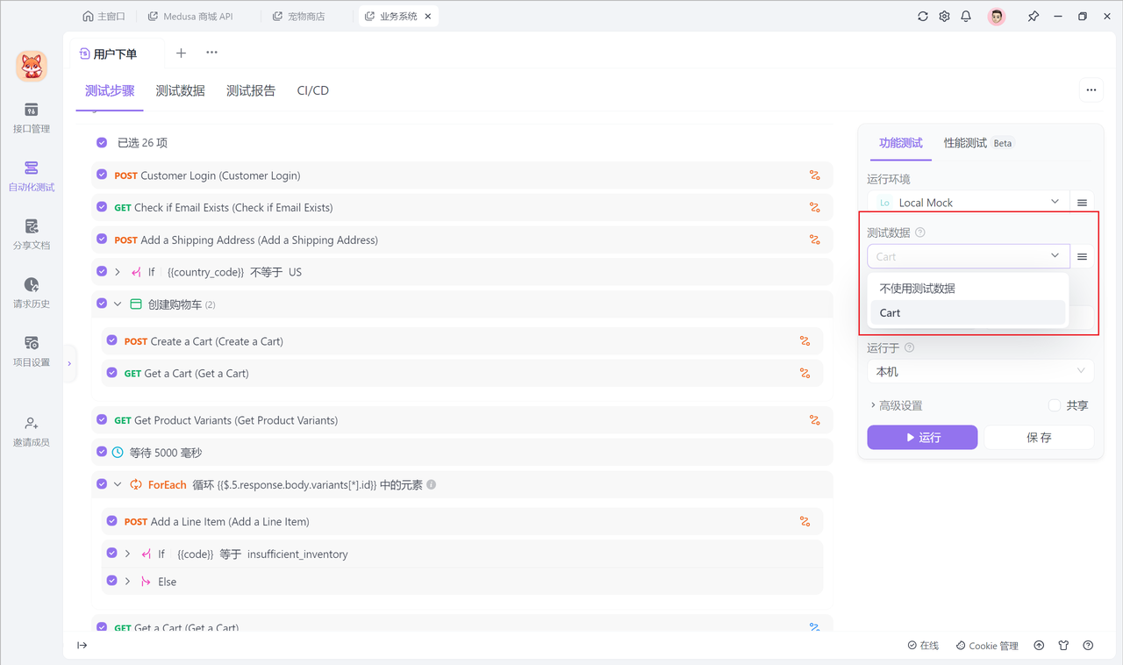
Task: Open link icon on Check if Email Exists step
Action: pos(815,207)
